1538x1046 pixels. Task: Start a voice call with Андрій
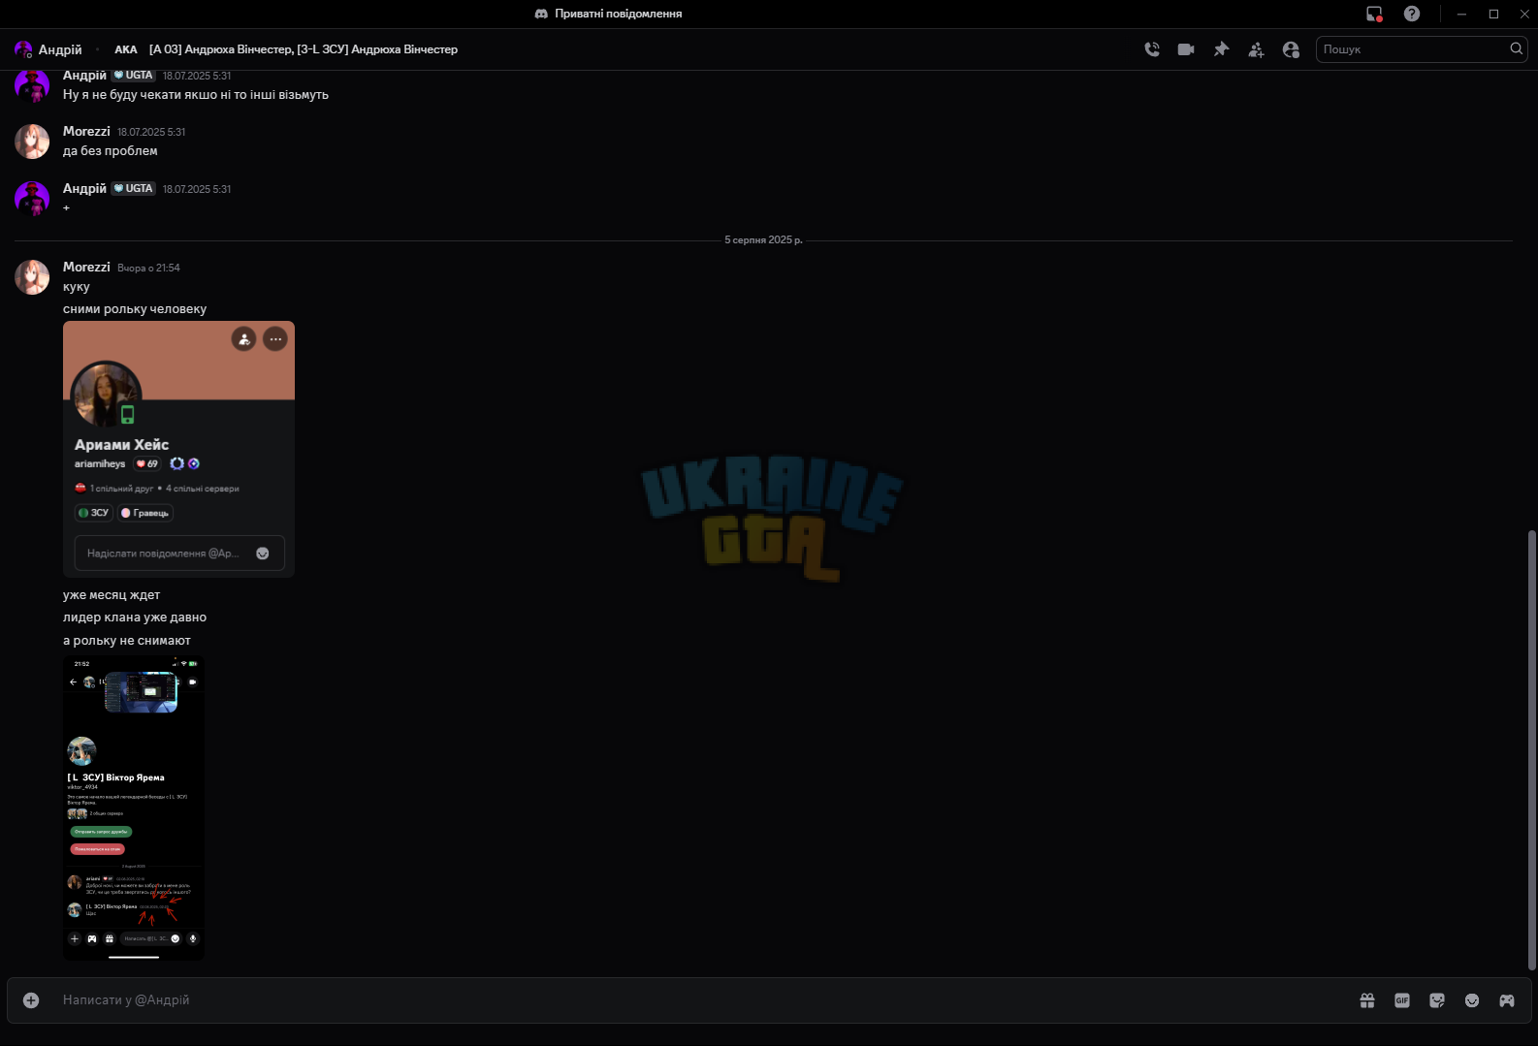[x=1152, y=49]
